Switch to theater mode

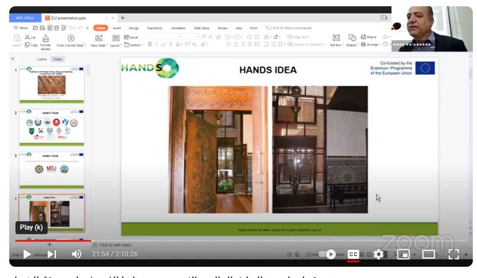pos(429,254)
